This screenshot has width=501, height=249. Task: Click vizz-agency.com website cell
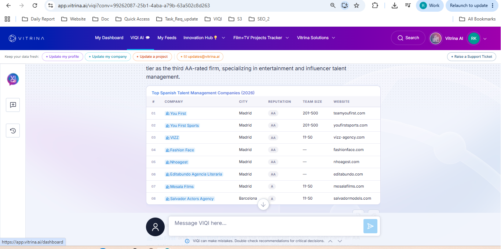click(349, 137)
